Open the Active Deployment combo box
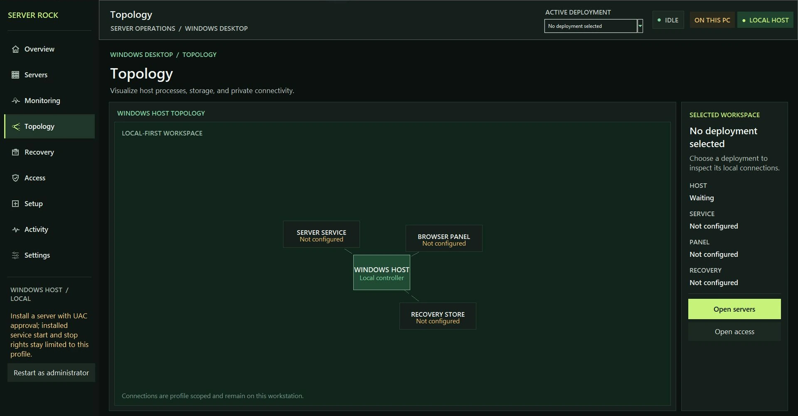The image size is (798, 416). click(x=594, y=26)
